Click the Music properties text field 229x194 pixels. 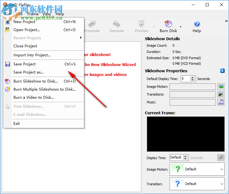193,102
